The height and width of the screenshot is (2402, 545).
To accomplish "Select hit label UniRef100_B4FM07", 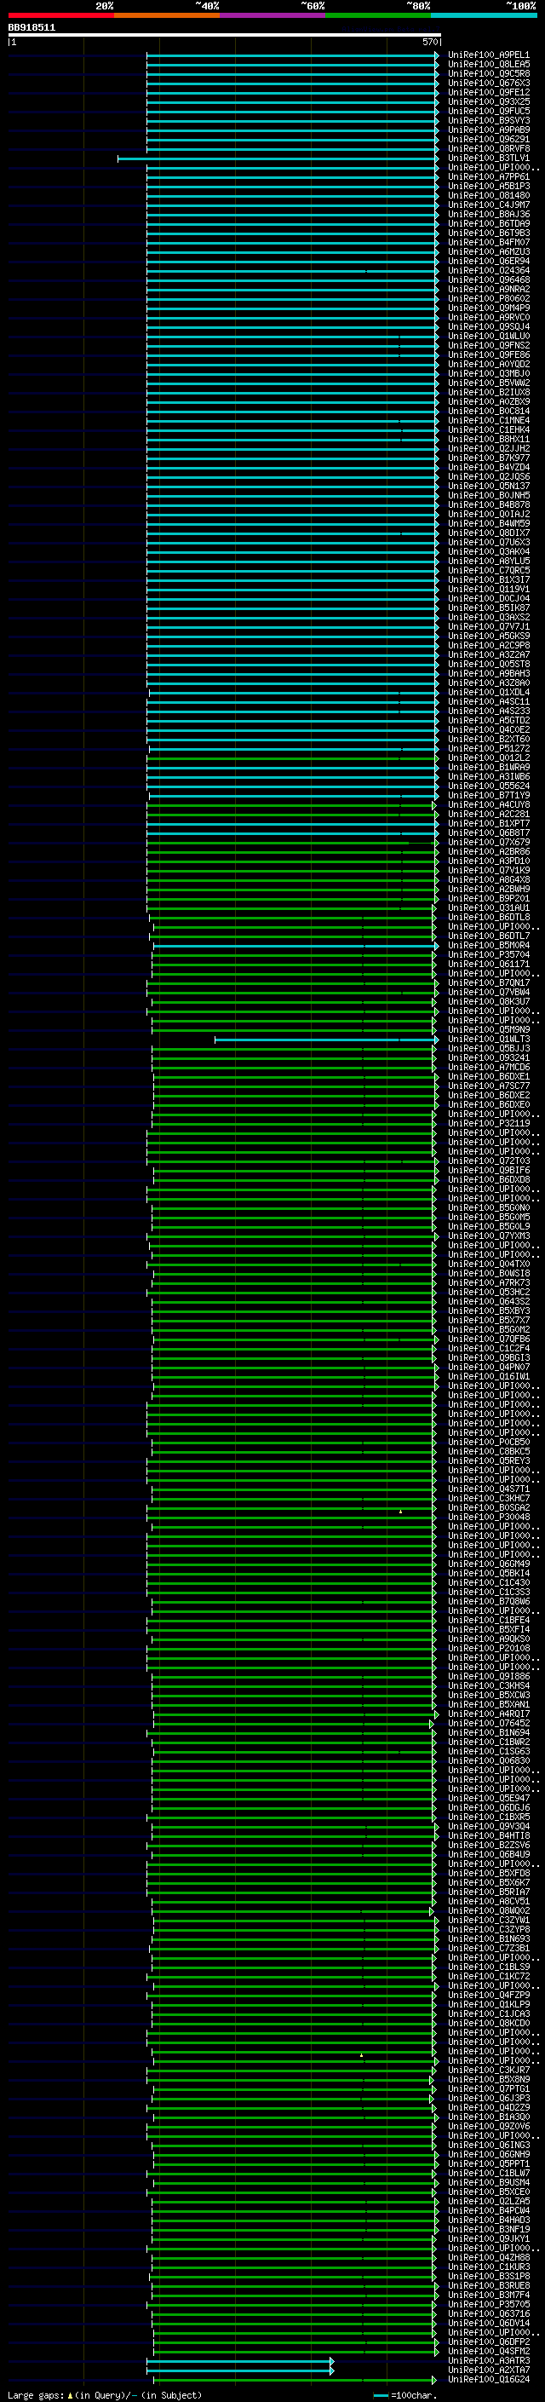I will click(x=488, y=243).
